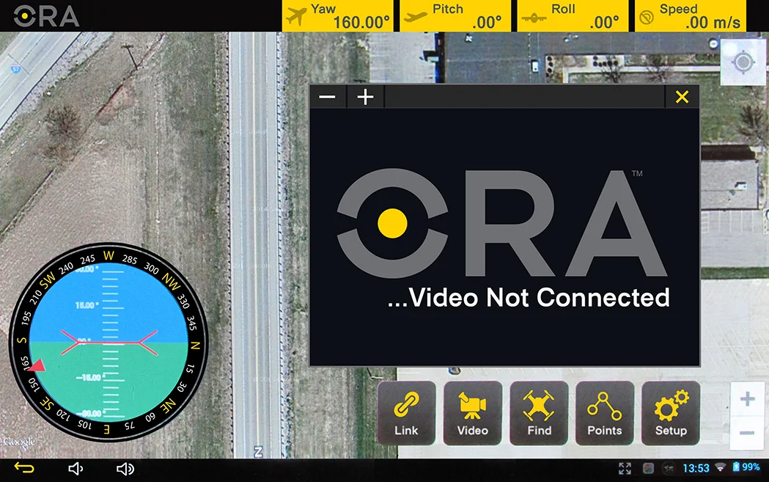The height and width of the screenshot is (482, 769).
Task: Tap the Android back arrow
Action: tap(24, 468)
